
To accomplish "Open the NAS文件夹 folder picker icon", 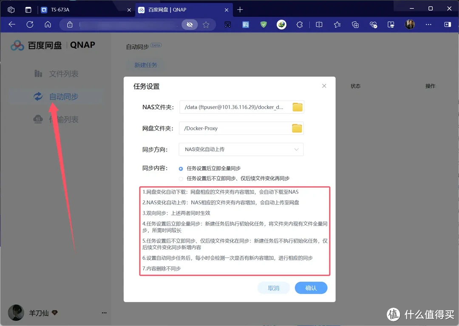I will pos(297,107).
